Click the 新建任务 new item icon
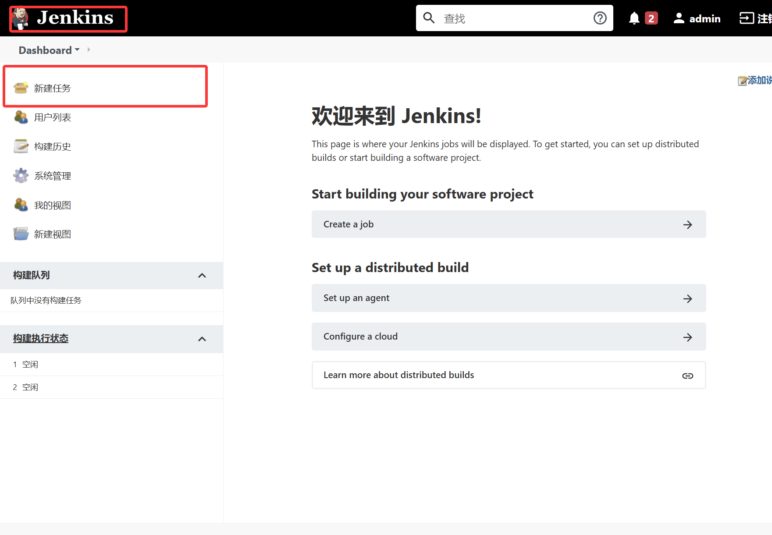The width and height of the screenshot is (772, 535). click(x=21, y=88)
